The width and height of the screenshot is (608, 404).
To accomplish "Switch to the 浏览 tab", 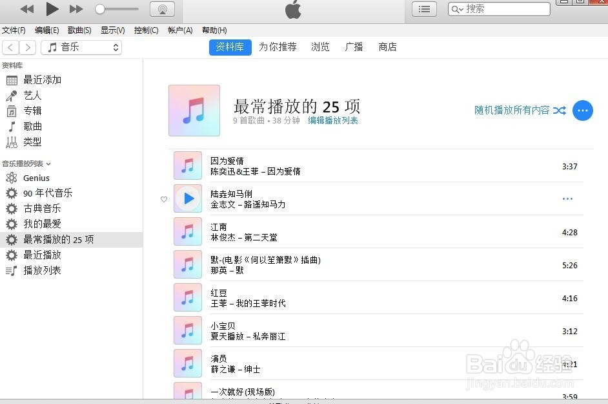I will click(320, 47).
